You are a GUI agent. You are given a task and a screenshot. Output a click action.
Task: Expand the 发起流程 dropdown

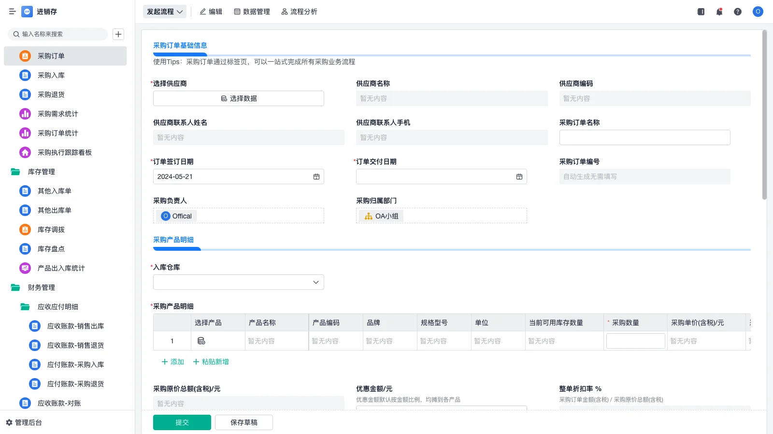pos(165,12)
